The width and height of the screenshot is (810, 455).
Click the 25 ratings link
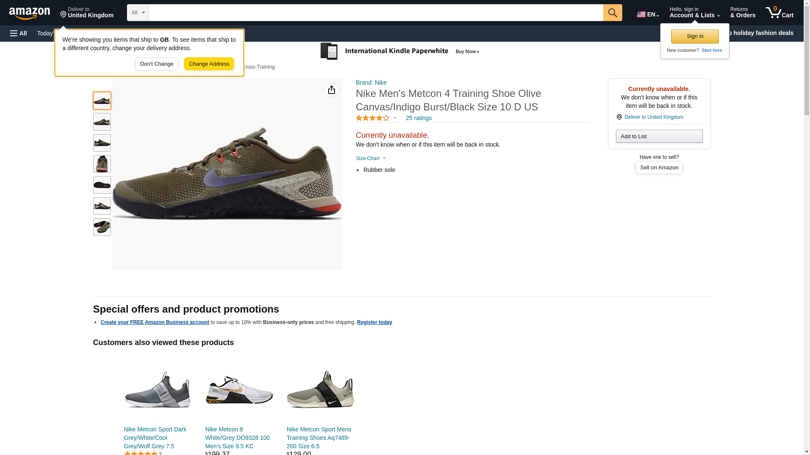418,118
